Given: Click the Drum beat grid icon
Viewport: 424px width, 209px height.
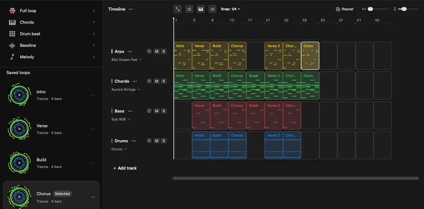Looking at the screenshot, I should click(x=12, y=34).
